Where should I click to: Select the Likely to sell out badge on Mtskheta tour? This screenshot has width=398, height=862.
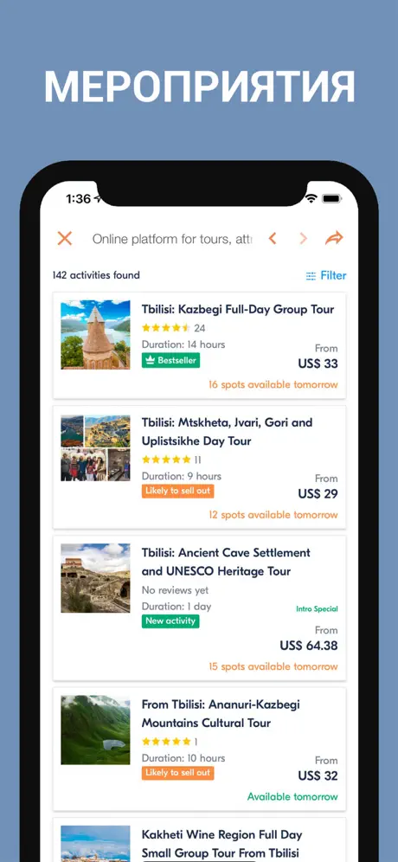(177, 491)
